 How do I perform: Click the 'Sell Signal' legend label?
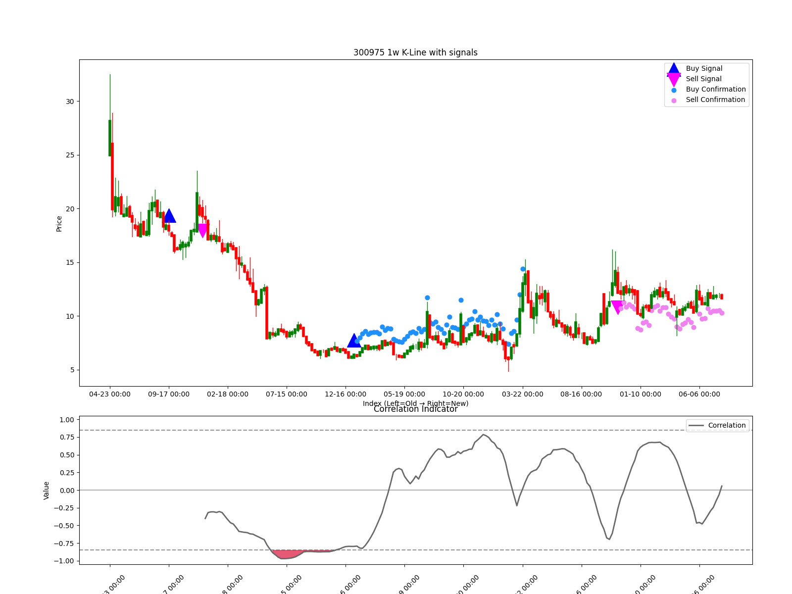pos(703,79)
